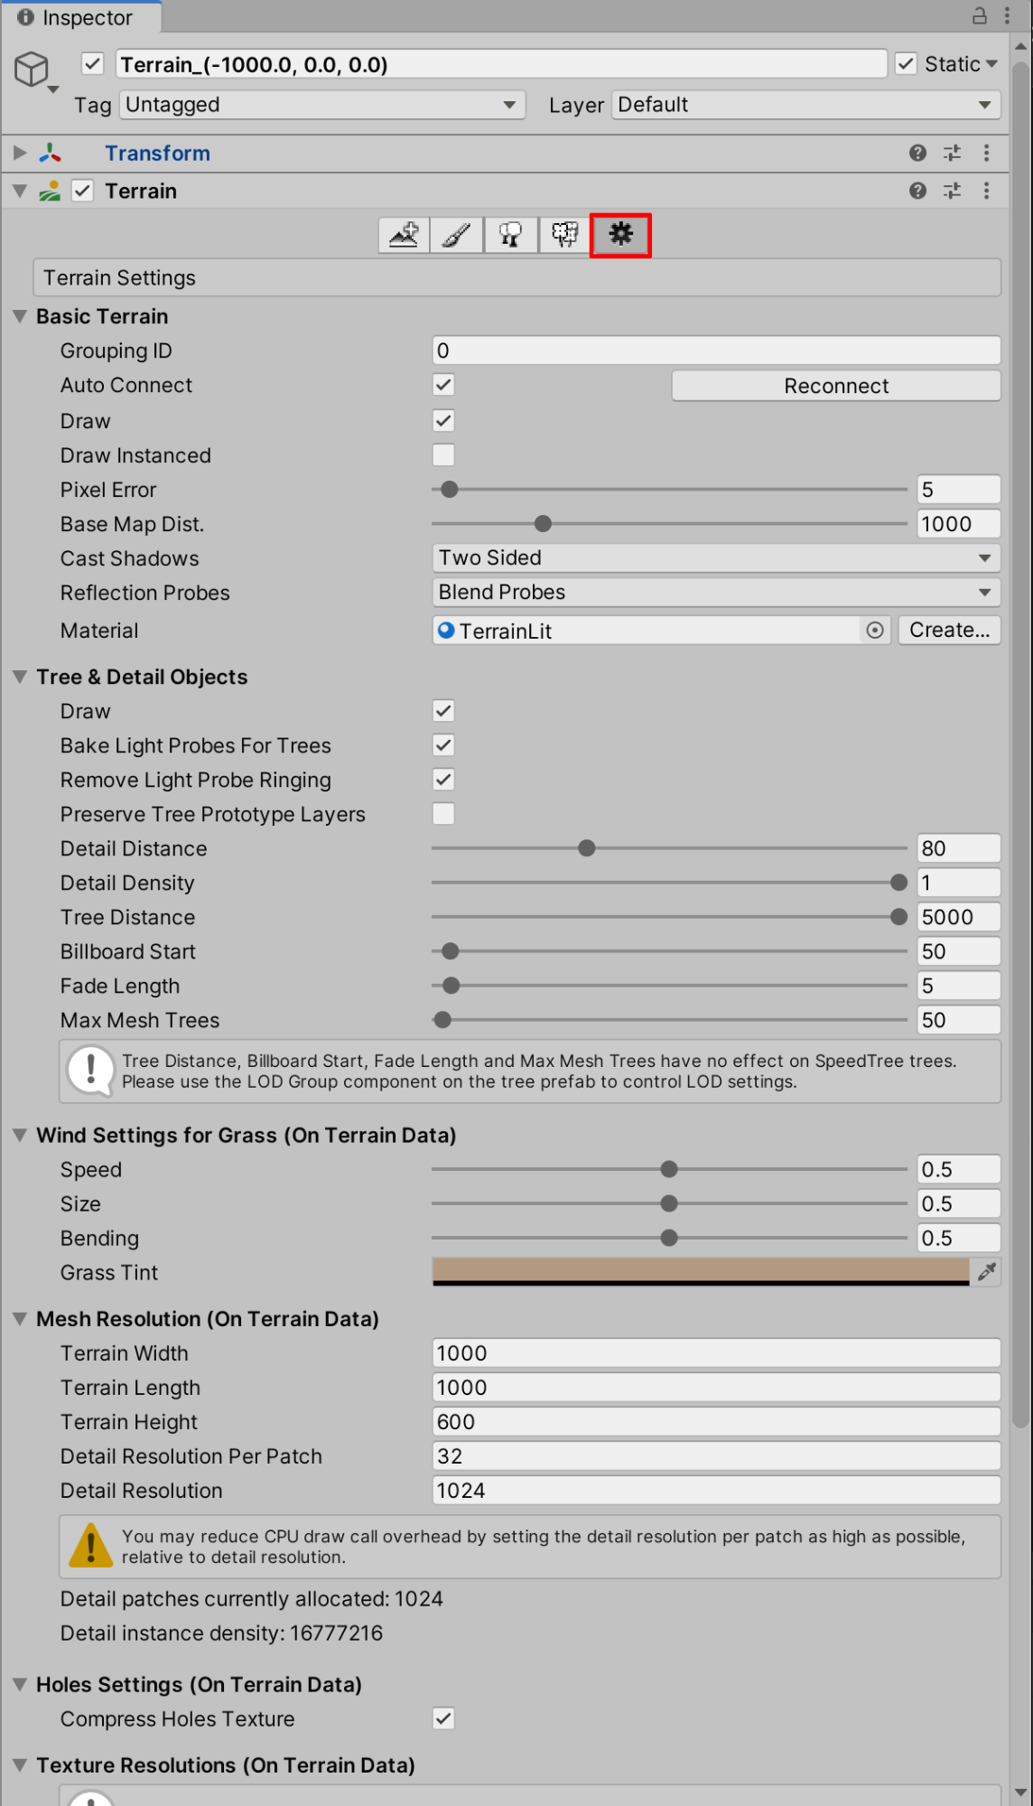The image size is (1033, 1806).
Task: Click the Terrain component help icon
Action: (917, 191)
